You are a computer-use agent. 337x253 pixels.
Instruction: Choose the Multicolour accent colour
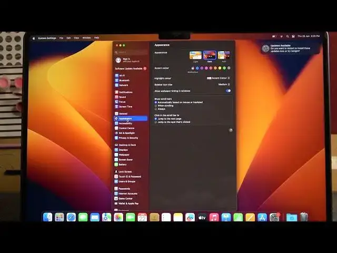(193, 68)
